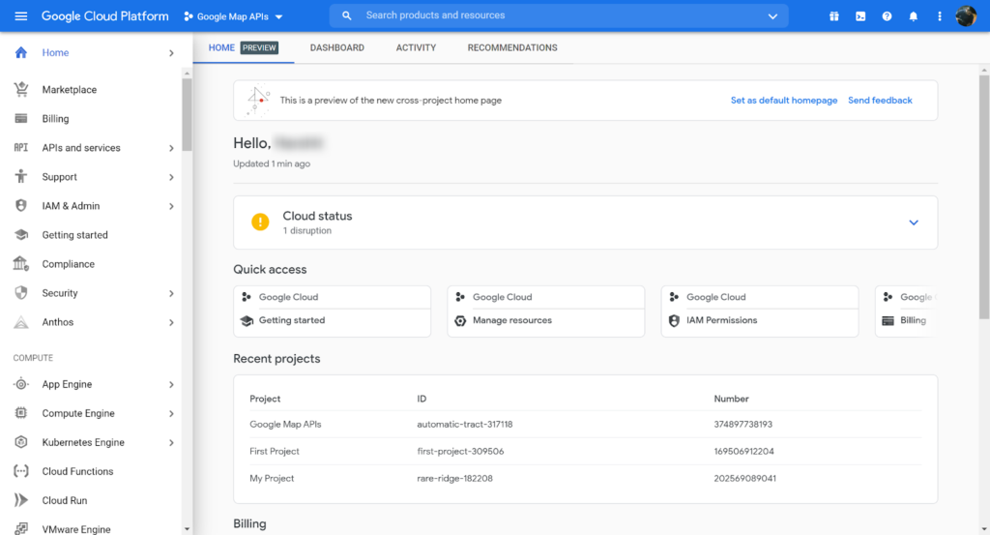The height and width of the screenshot is (535, 990).
Task: Activate Cloud Shell terminal icon
Action: click(x=860, y=16)
